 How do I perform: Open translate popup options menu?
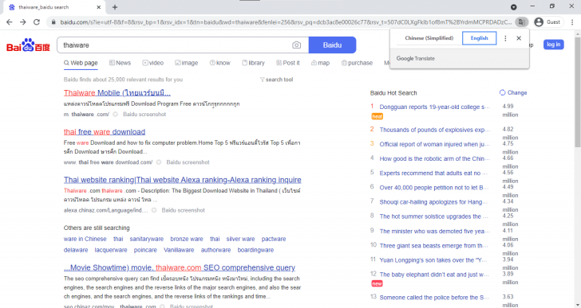click(505, 38)
